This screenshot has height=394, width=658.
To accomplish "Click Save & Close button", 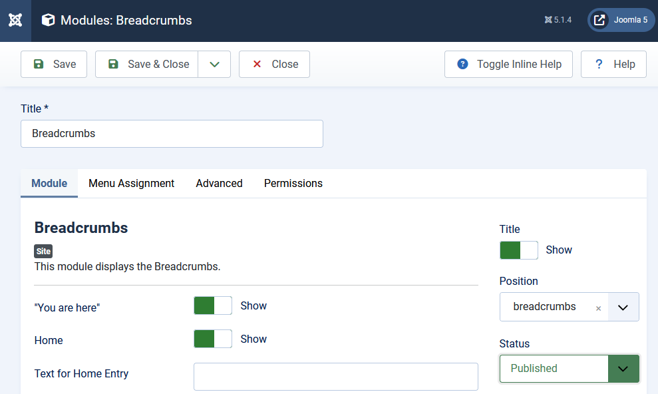I will pyautogui.click(x=147, y=65).
